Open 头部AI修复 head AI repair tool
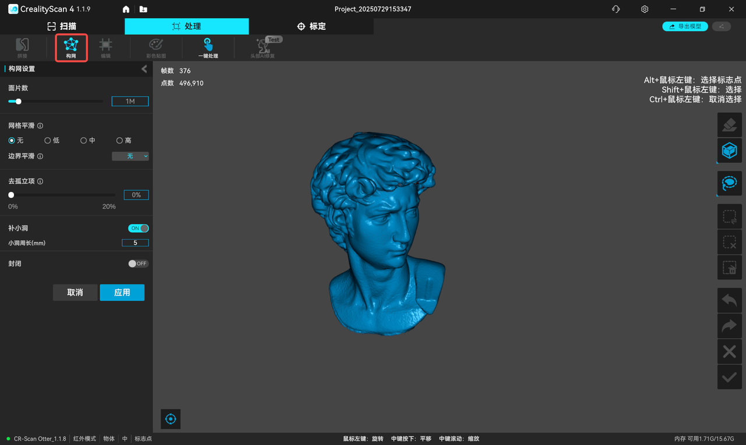The width and height of the screenshot is (746, 445). [263, 48]
